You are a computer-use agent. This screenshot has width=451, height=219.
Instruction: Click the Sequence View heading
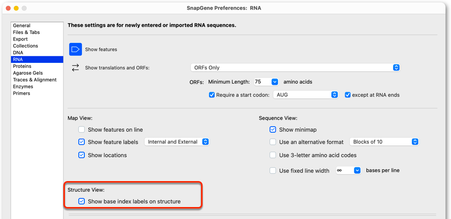pyautogui.click(x=278, y=118)
